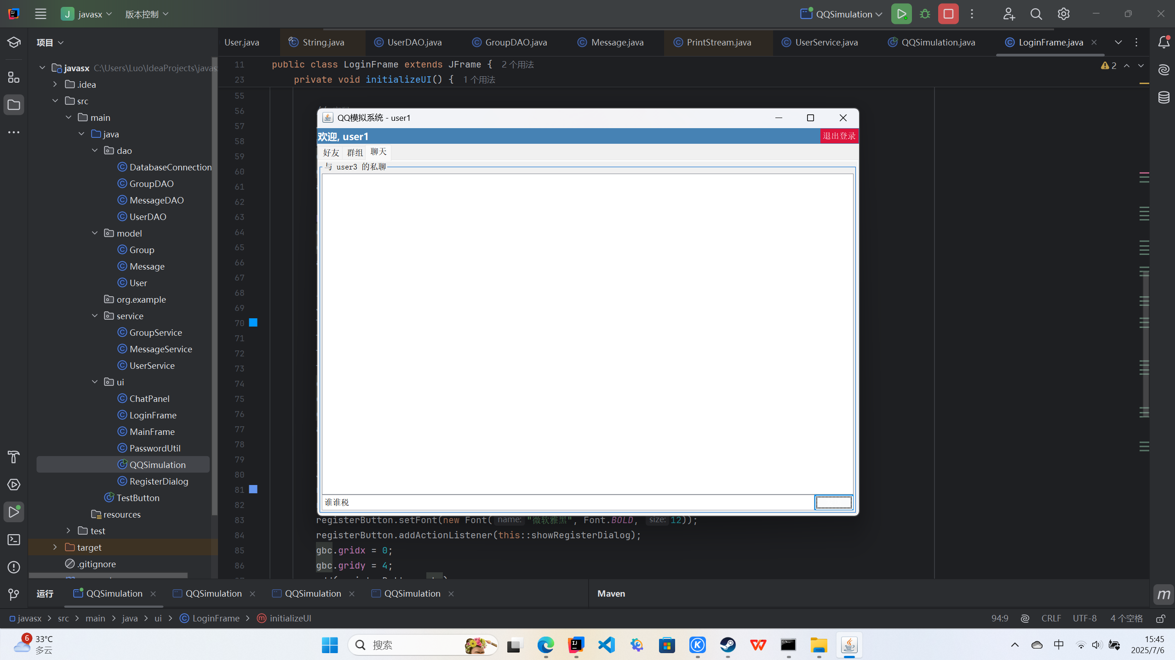
Task: Collapse the dao package folder
Action: point(95,151)
